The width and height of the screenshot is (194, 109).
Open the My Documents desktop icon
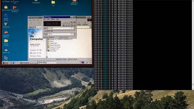point(6,8)
